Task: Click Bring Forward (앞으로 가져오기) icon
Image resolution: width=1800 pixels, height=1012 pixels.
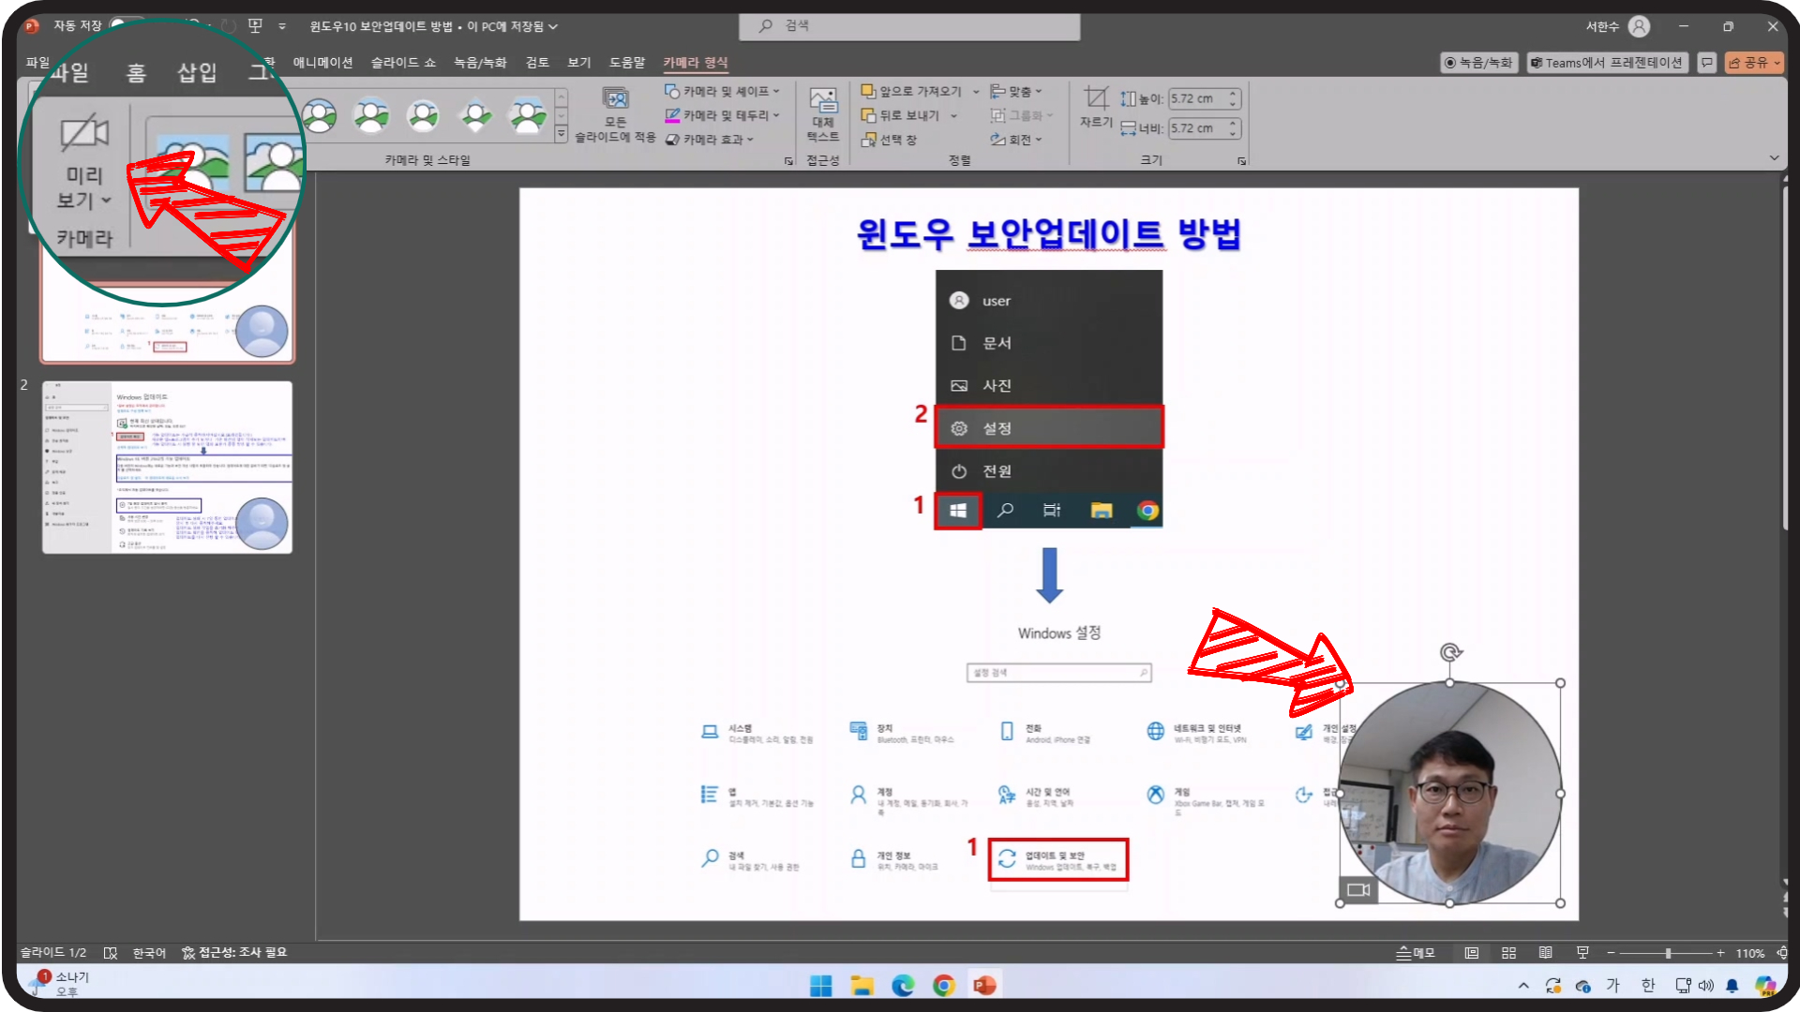Action: pyautogui.click(x=869, y=91)
